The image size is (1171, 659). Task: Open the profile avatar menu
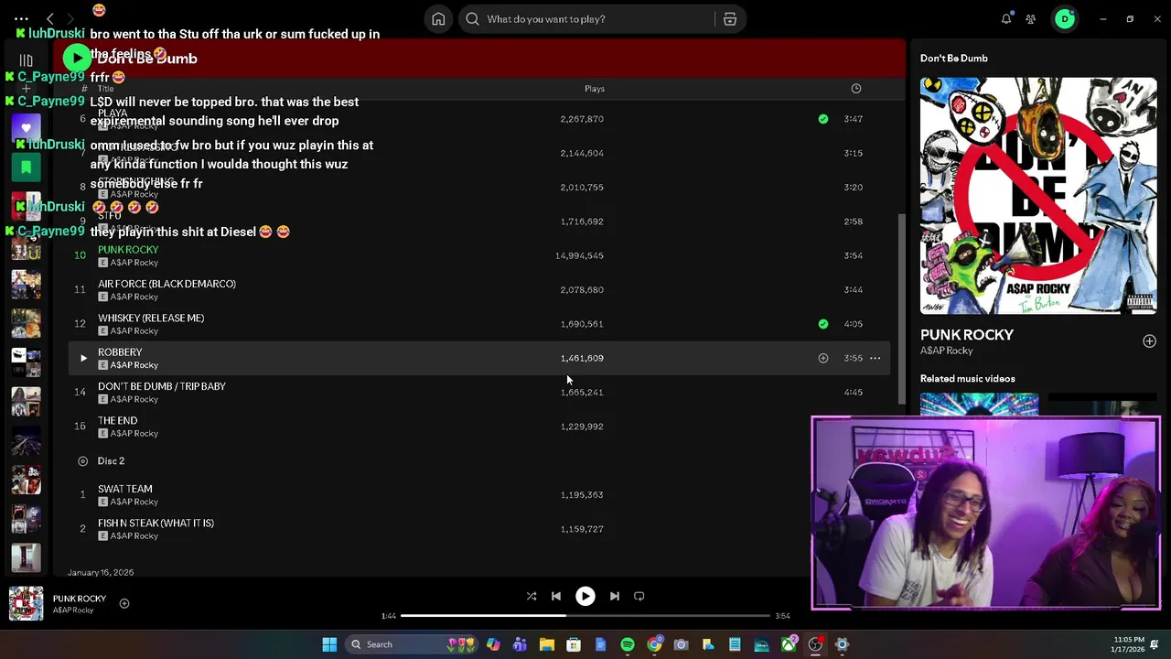[1065, 18]
